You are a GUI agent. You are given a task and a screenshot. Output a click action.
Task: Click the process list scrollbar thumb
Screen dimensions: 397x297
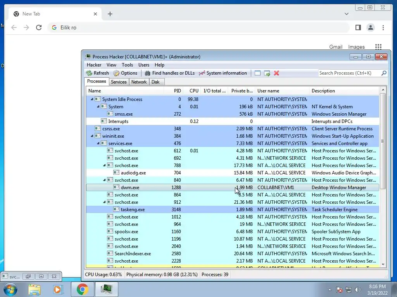point(383,141)
